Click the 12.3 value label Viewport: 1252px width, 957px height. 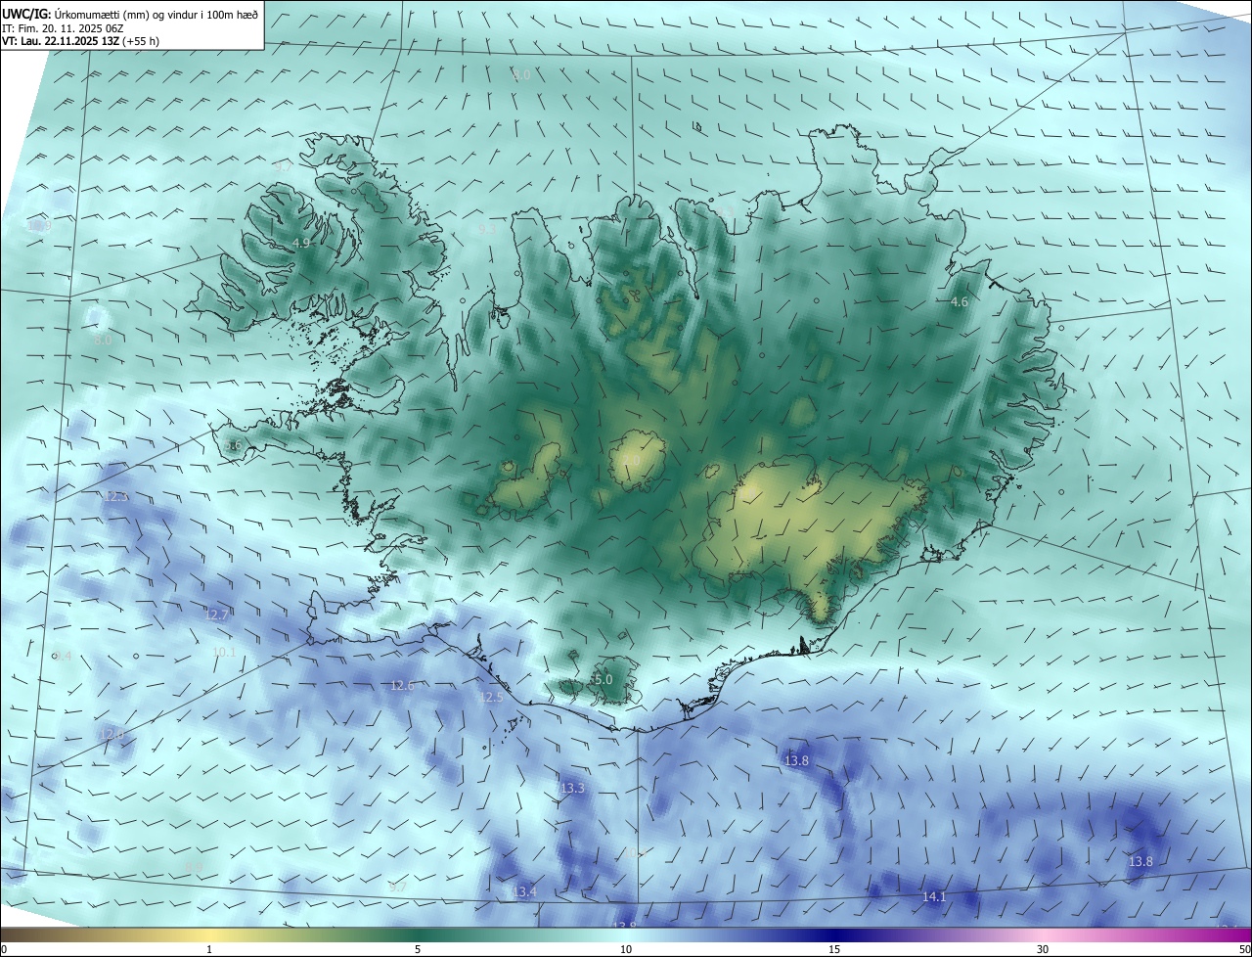click(115, 497)
